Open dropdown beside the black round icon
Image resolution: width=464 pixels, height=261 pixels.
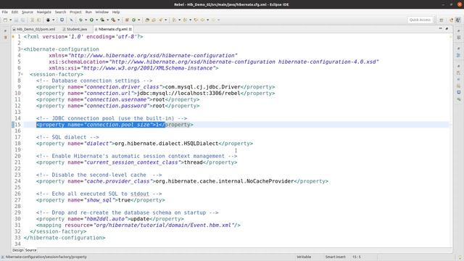tap(53, 20)
